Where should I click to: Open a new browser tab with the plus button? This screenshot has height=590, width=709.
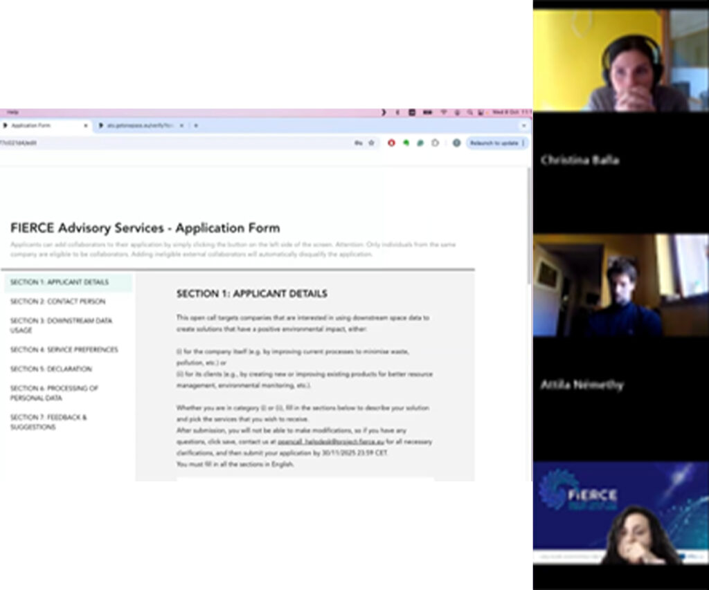click(x=196, y=126)
